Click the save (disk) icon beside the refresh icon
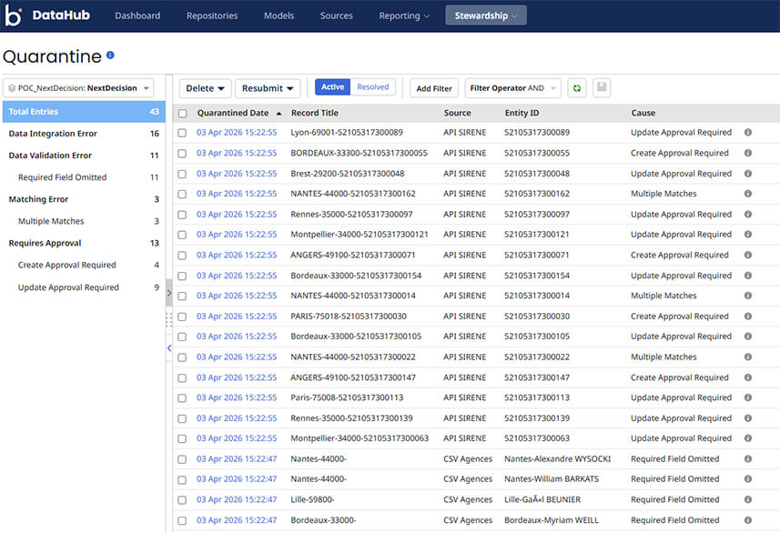Screen dimensions: 780x533 601,87
